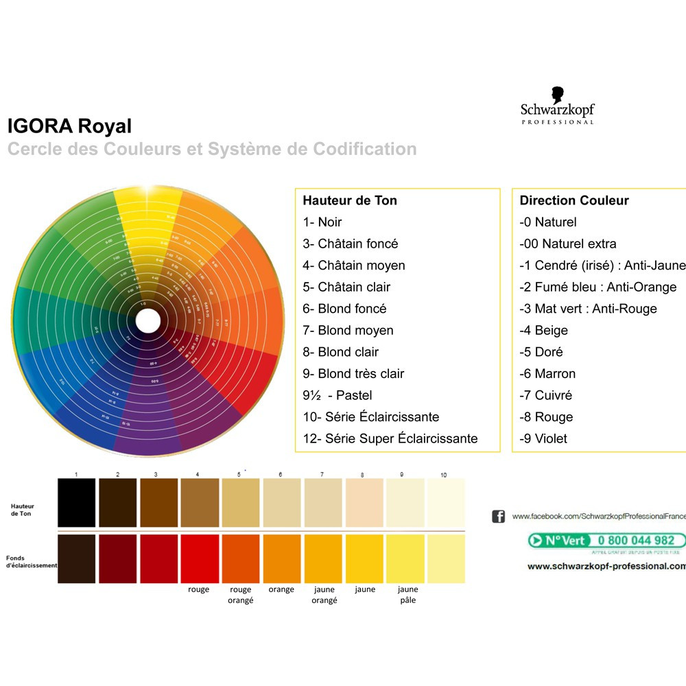The height and width of the screenshot is (686, 686).
Task: Choose the tone height swatch numbered 10
Action: pos(446,503)
